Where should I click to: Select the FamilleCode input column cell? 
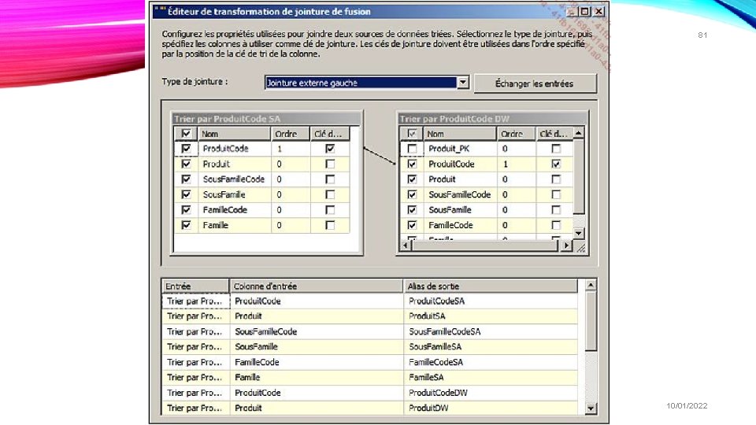pos(317,362)
